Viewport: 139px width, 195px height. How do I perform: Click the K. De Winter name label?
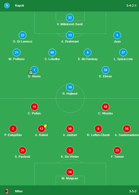pos(70,157)
